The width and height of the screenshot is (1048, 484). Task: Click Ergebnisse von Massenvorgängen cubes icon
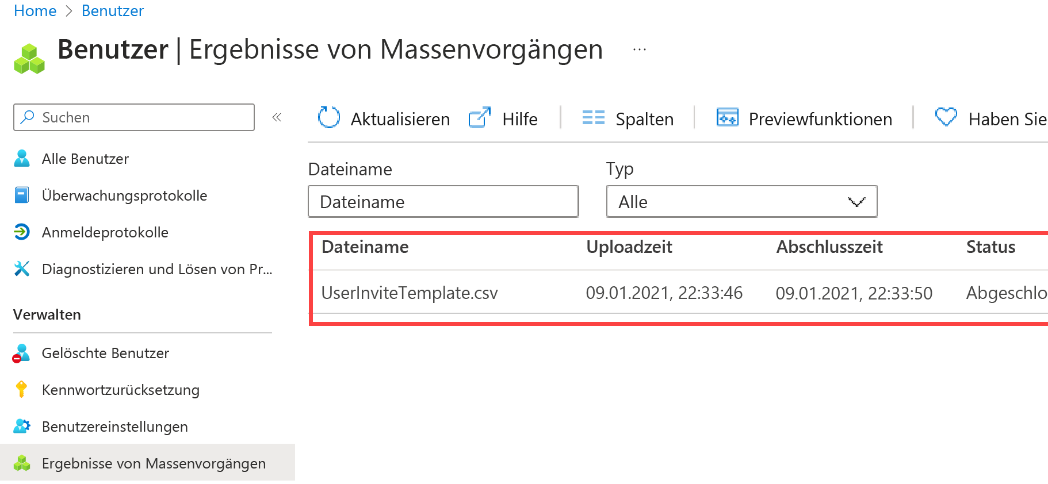click(22, 463)
